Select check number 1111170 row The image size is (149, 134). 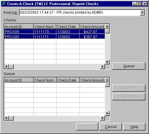[55, 32]
